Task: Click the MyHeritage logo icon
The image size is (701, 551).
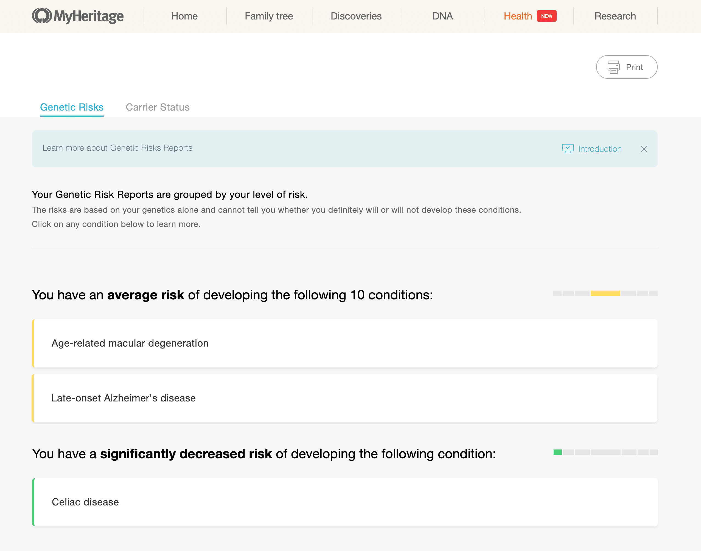Action: tap(42, 16)
